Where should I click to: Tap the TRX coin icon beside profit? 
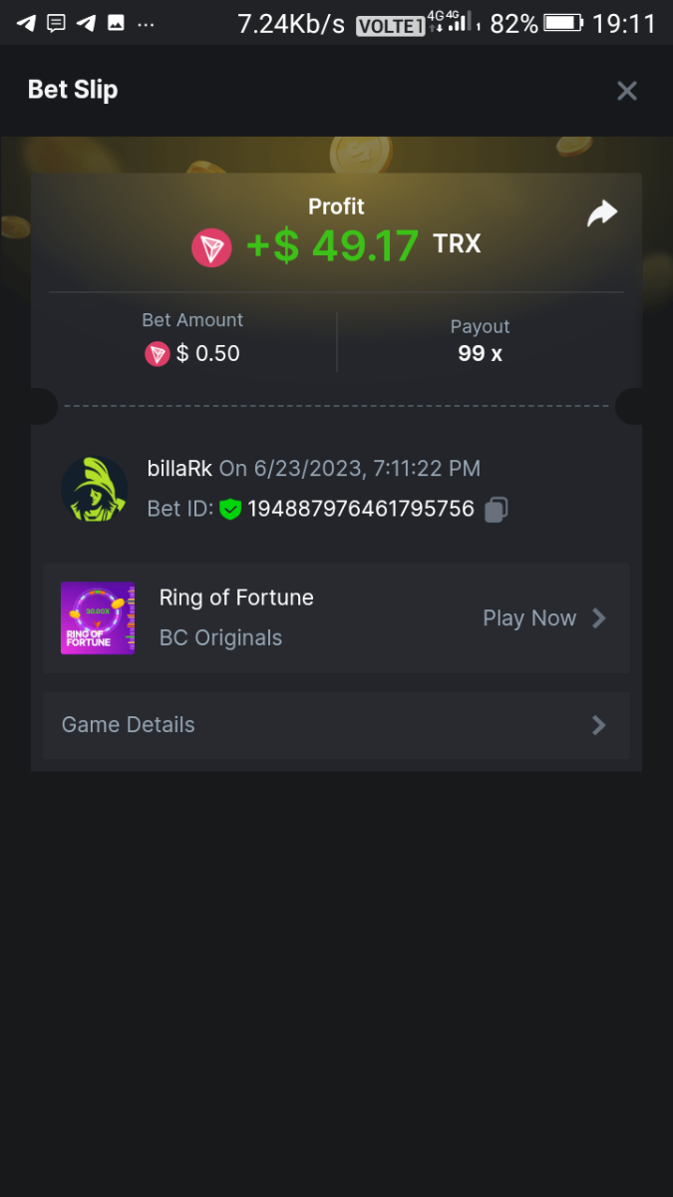coord(211,246)
